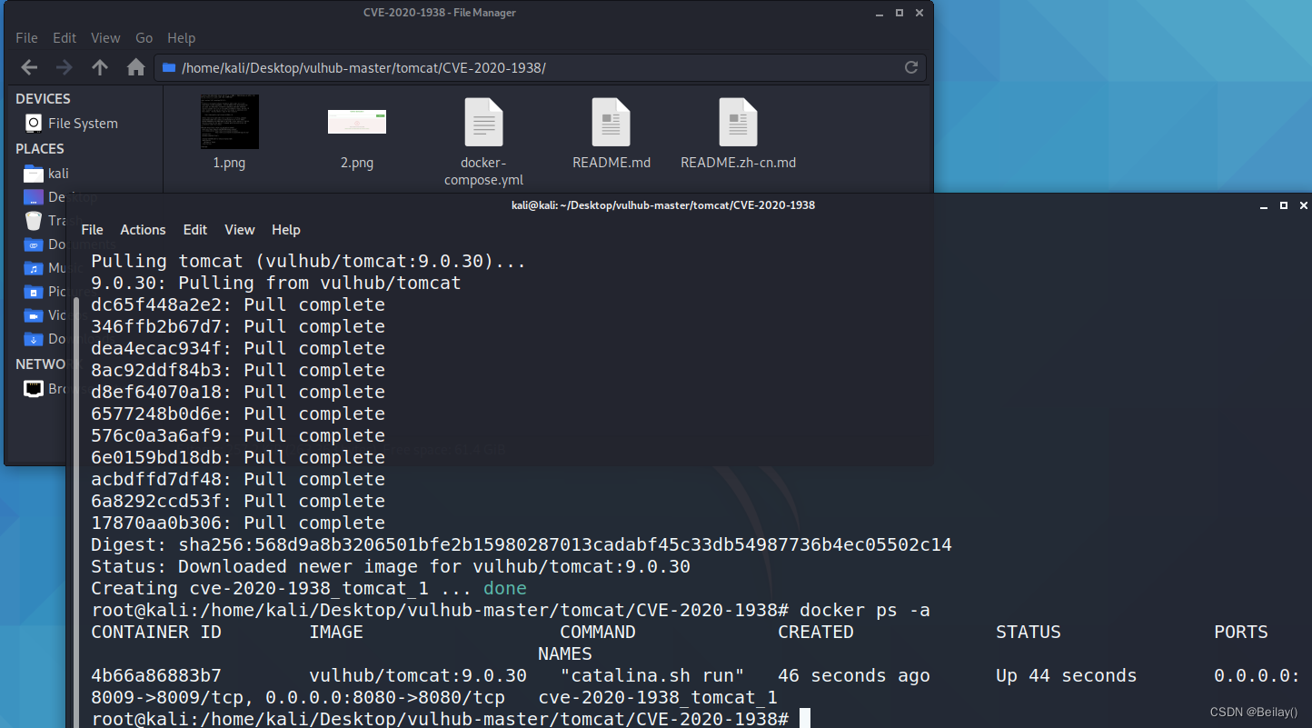This screenshot has width=1312, height=728.
Task: Click the 17870aa0b306 pull complete line
Action: 238,523
